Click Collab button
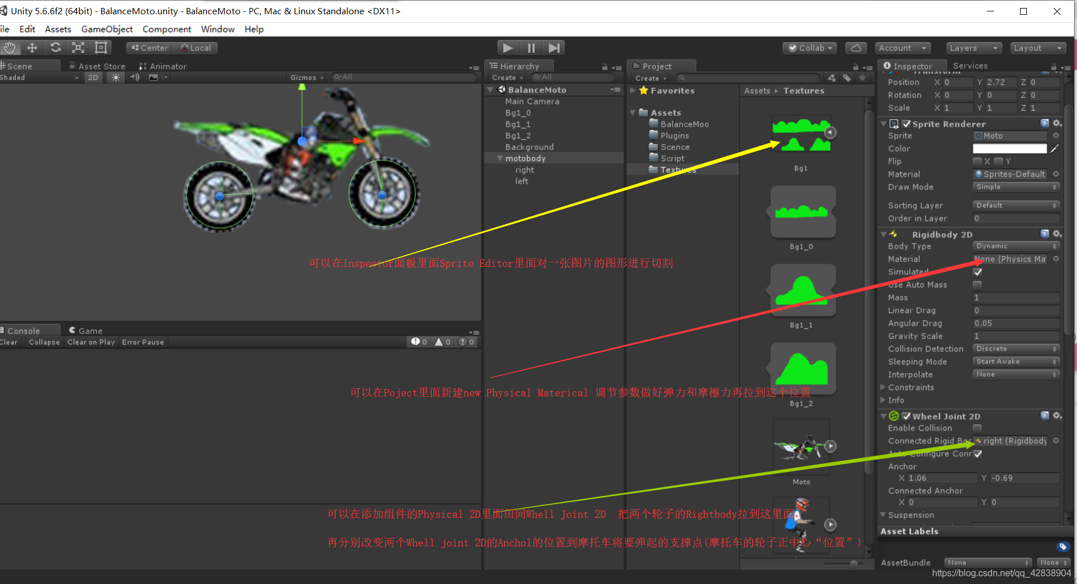 (810, 48)
